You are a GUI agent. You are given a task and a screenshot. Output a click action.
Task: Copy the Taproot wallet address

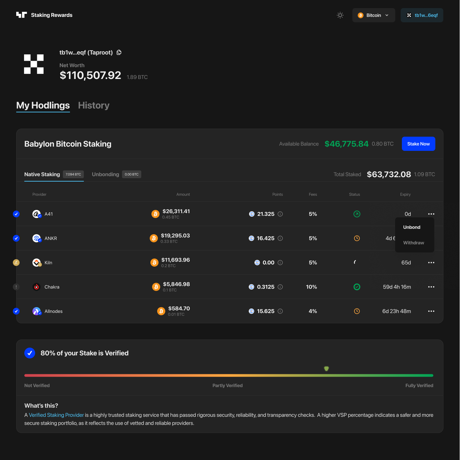point(119,52)
